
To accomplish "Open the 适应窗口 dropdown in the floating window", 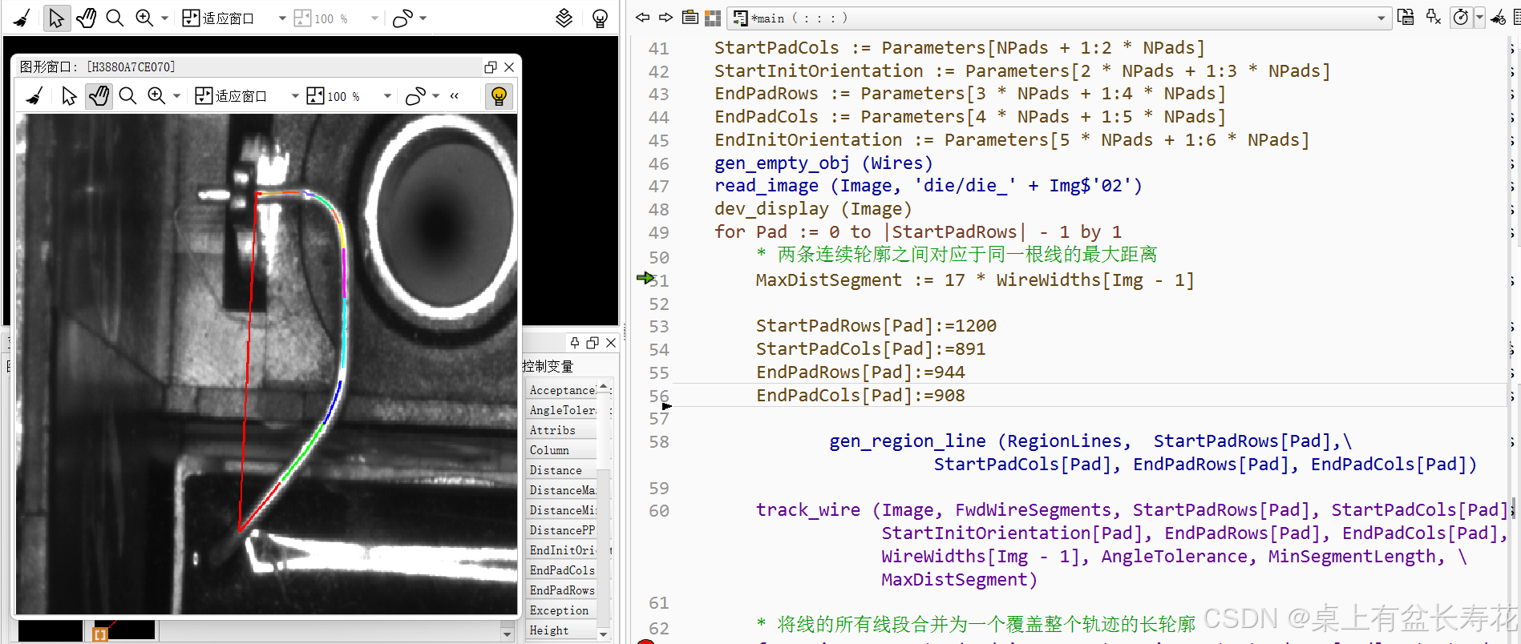I will pyautogui.click(x=295, y=96).
